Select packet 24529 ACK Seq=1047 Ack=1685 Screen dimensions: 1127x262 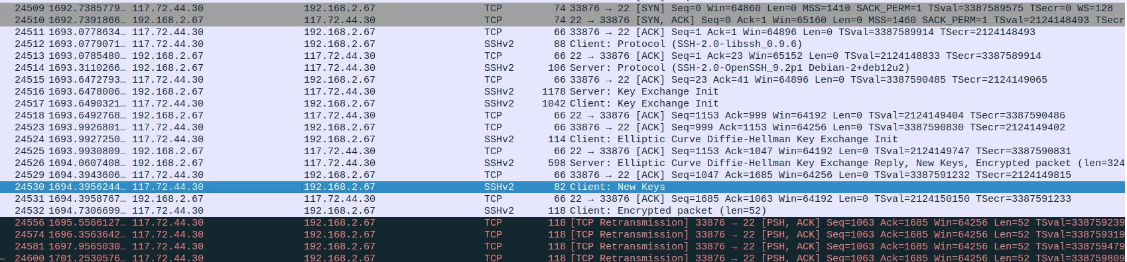click(x=563, y=175)
